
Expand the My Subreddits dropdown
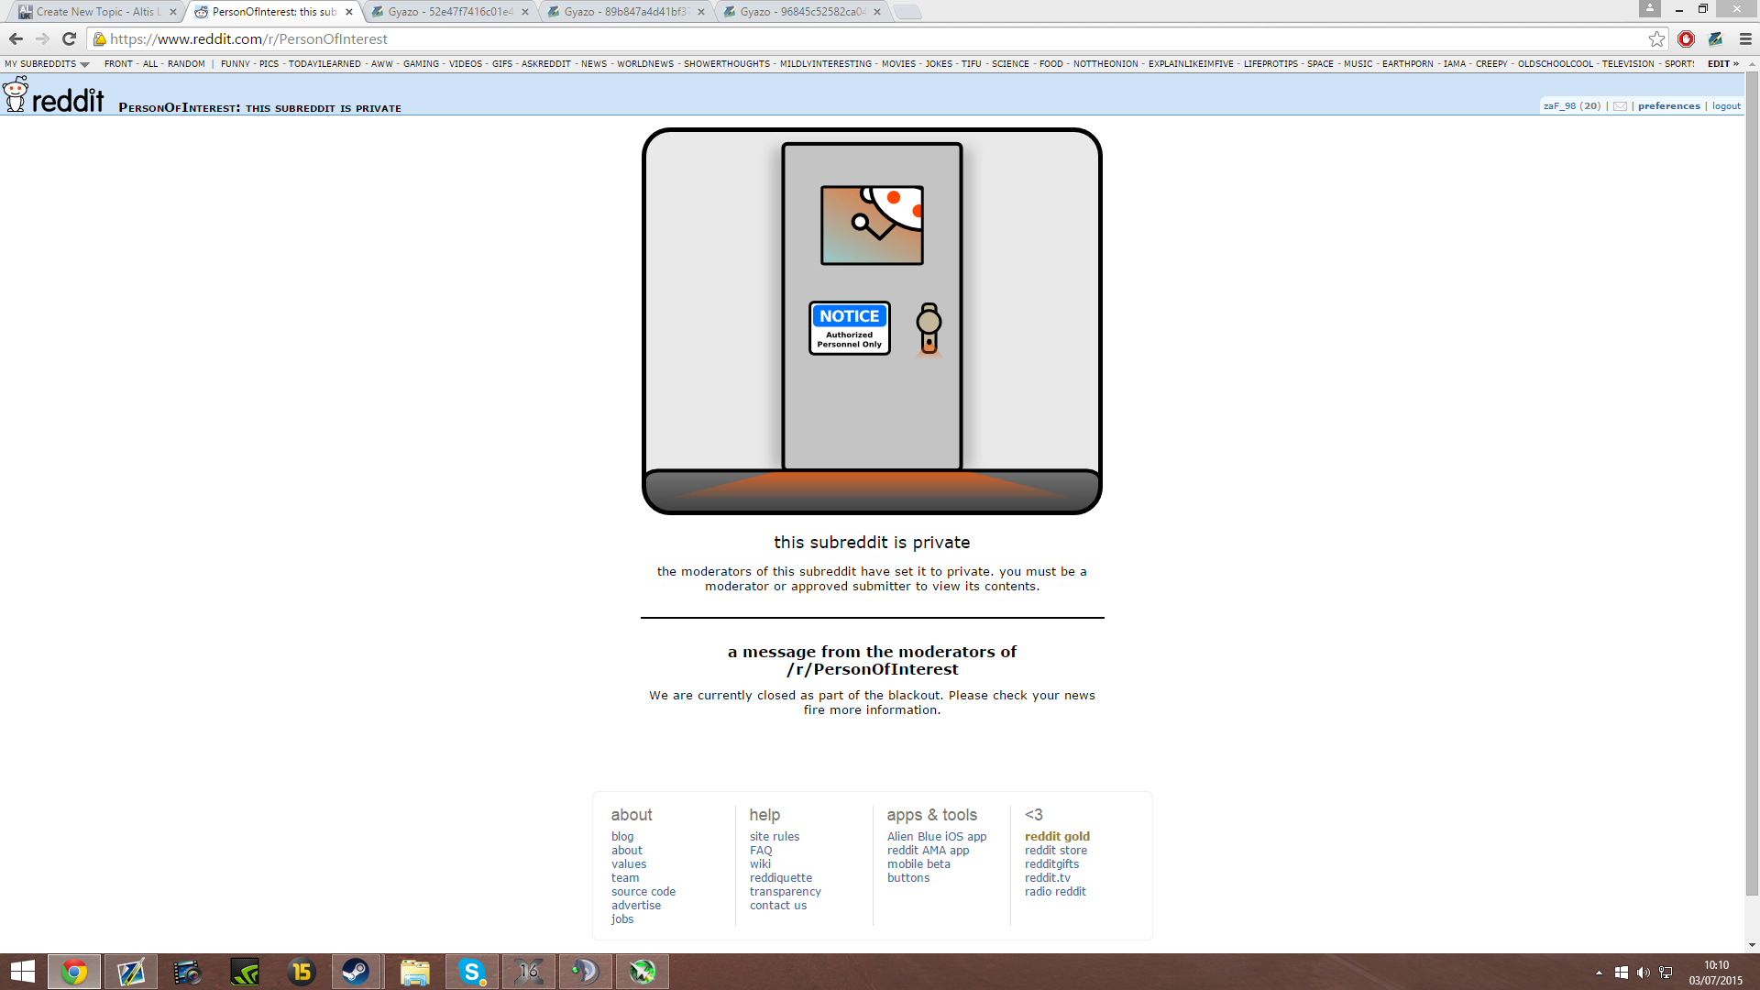tap(47, 64)
